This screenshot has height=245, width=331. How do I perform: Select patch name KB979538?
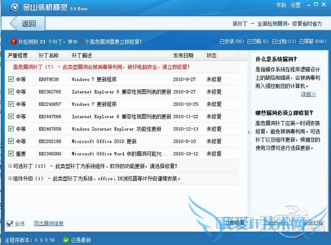49,79
